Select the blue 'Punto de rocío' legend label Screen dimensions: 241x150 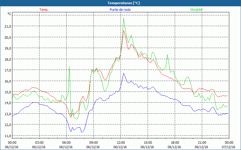click(120, 10)
